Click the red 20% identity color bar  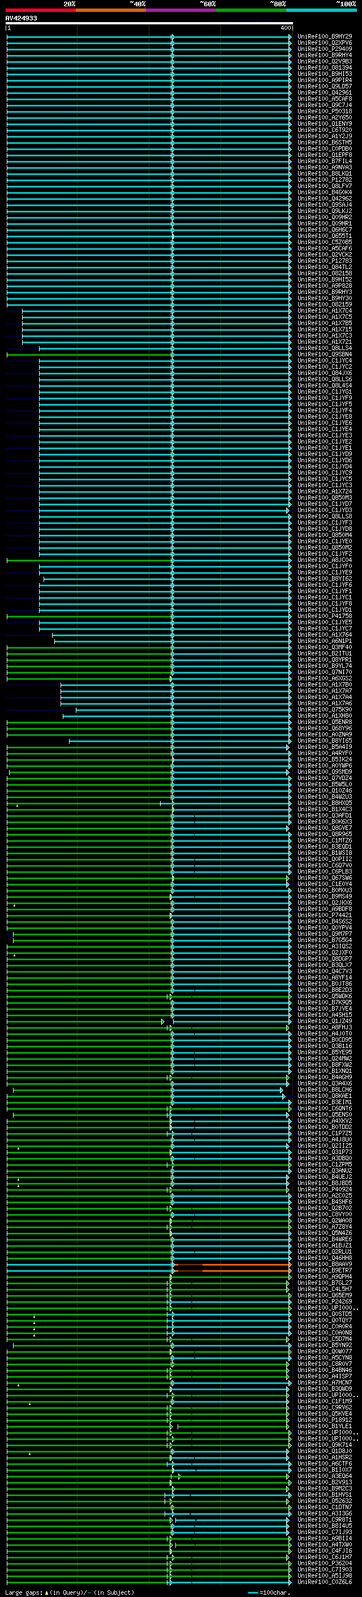40,10
